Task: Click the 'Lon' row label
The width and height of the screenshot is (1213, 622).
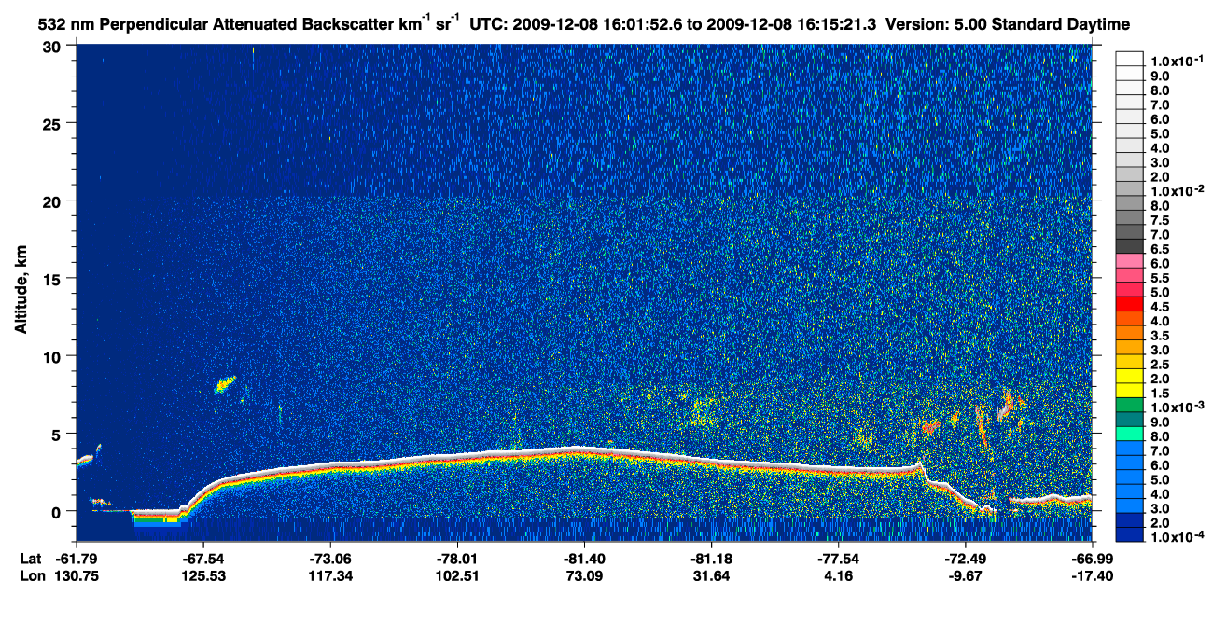Action: click(x=32, y=575)
